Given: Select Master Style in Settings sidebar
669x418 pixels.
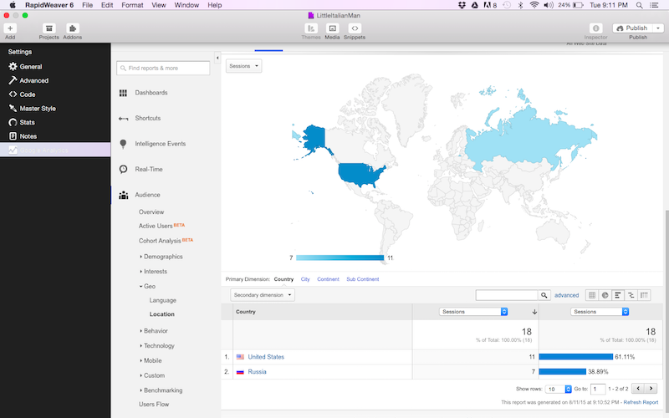Looking at the screenshot, I should pyautogui.click(x=38, y=109).
